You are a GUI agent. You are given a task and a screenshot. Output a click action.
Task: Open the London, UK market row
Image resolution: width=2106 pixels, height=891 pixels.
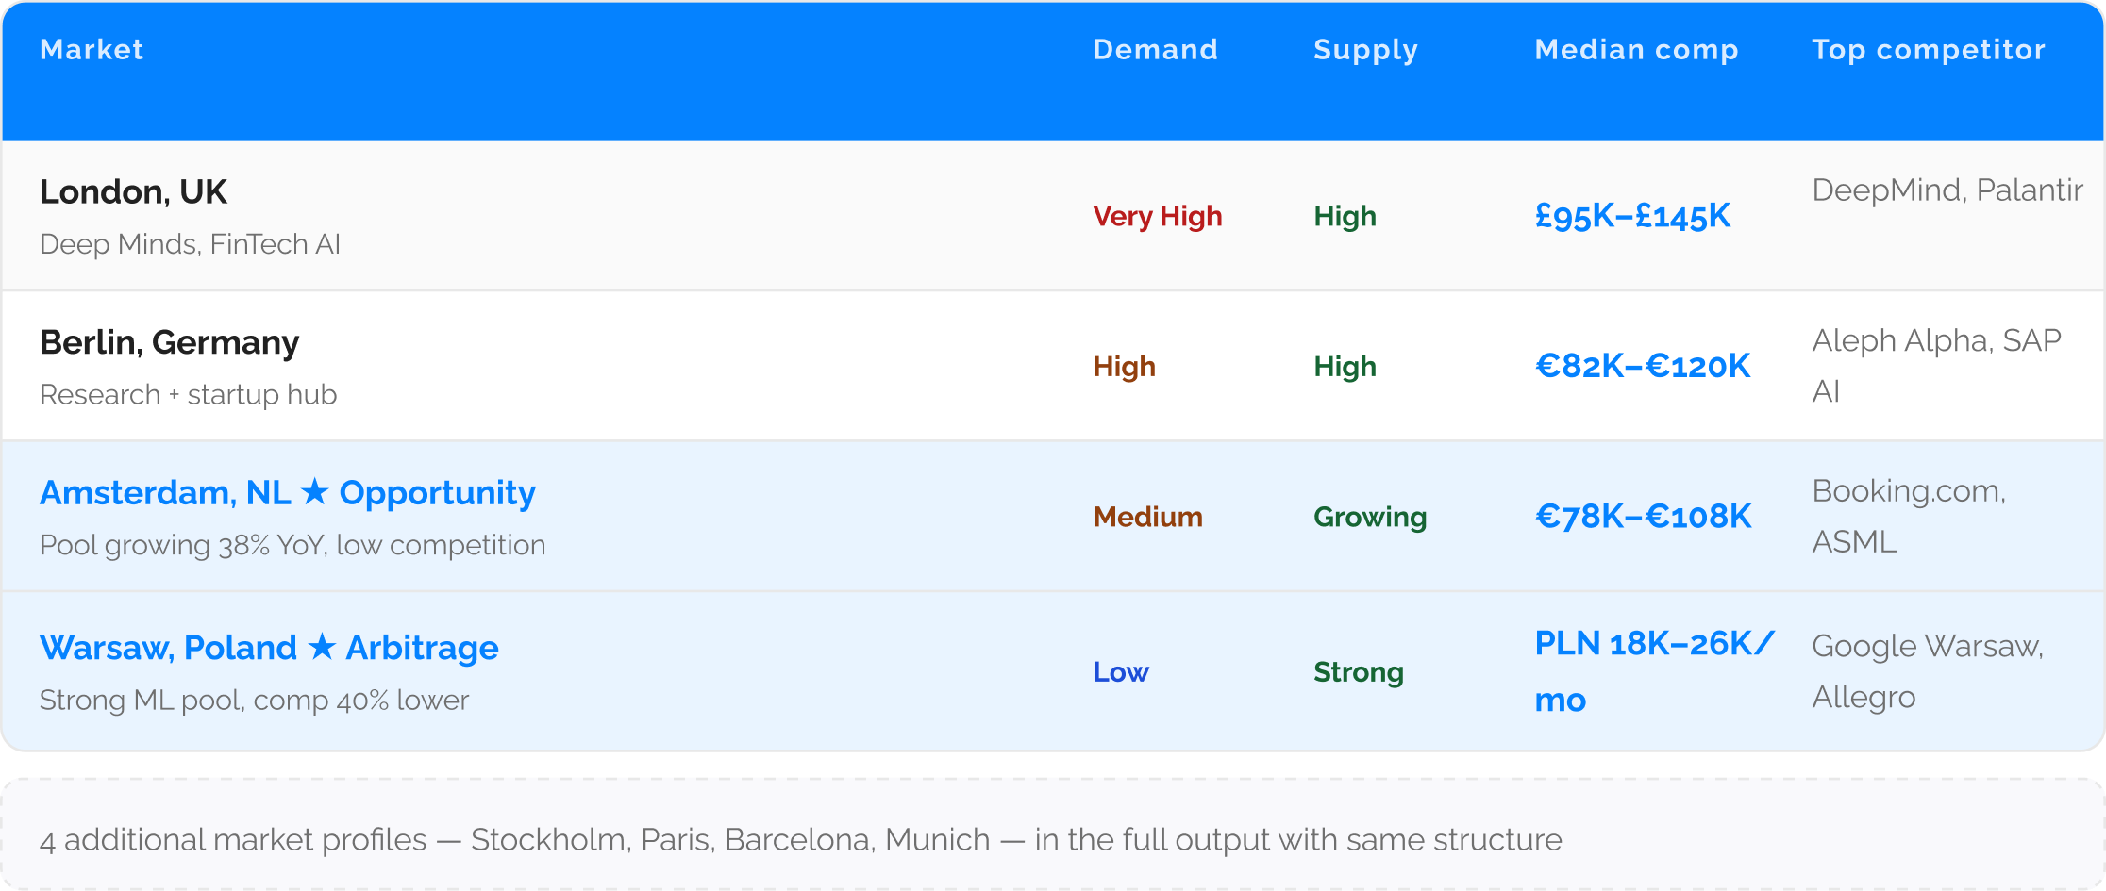[1053, 216]
